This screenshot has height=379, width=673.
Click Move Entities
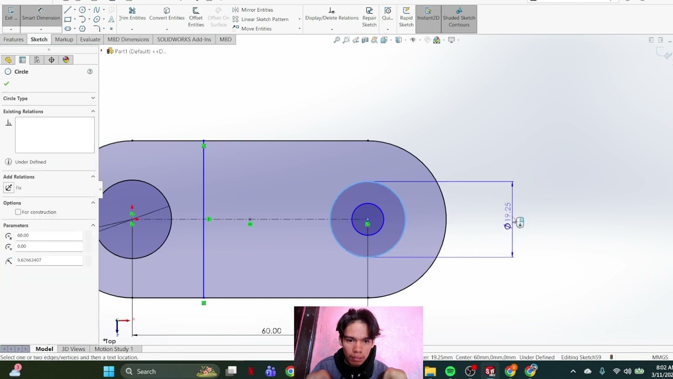[252, 28]
